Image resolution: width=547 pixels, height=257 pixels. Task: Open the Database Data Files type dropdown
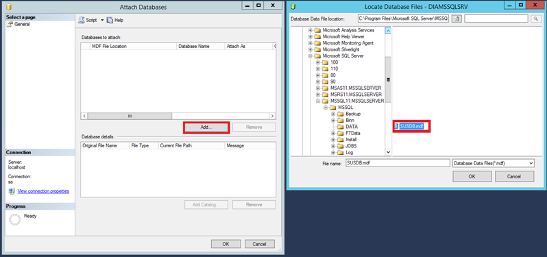pos(494,163)
